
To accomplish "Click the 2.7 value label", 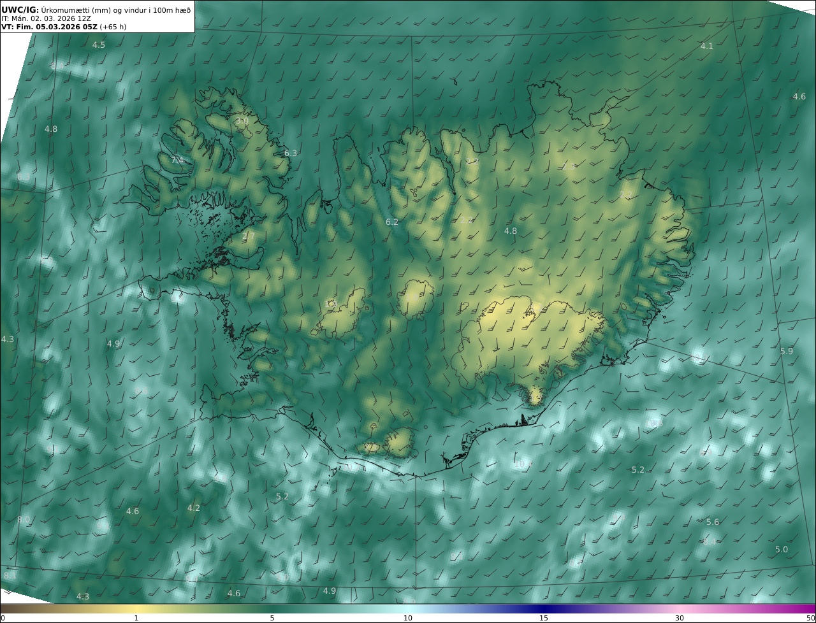I will pos(248,236).
